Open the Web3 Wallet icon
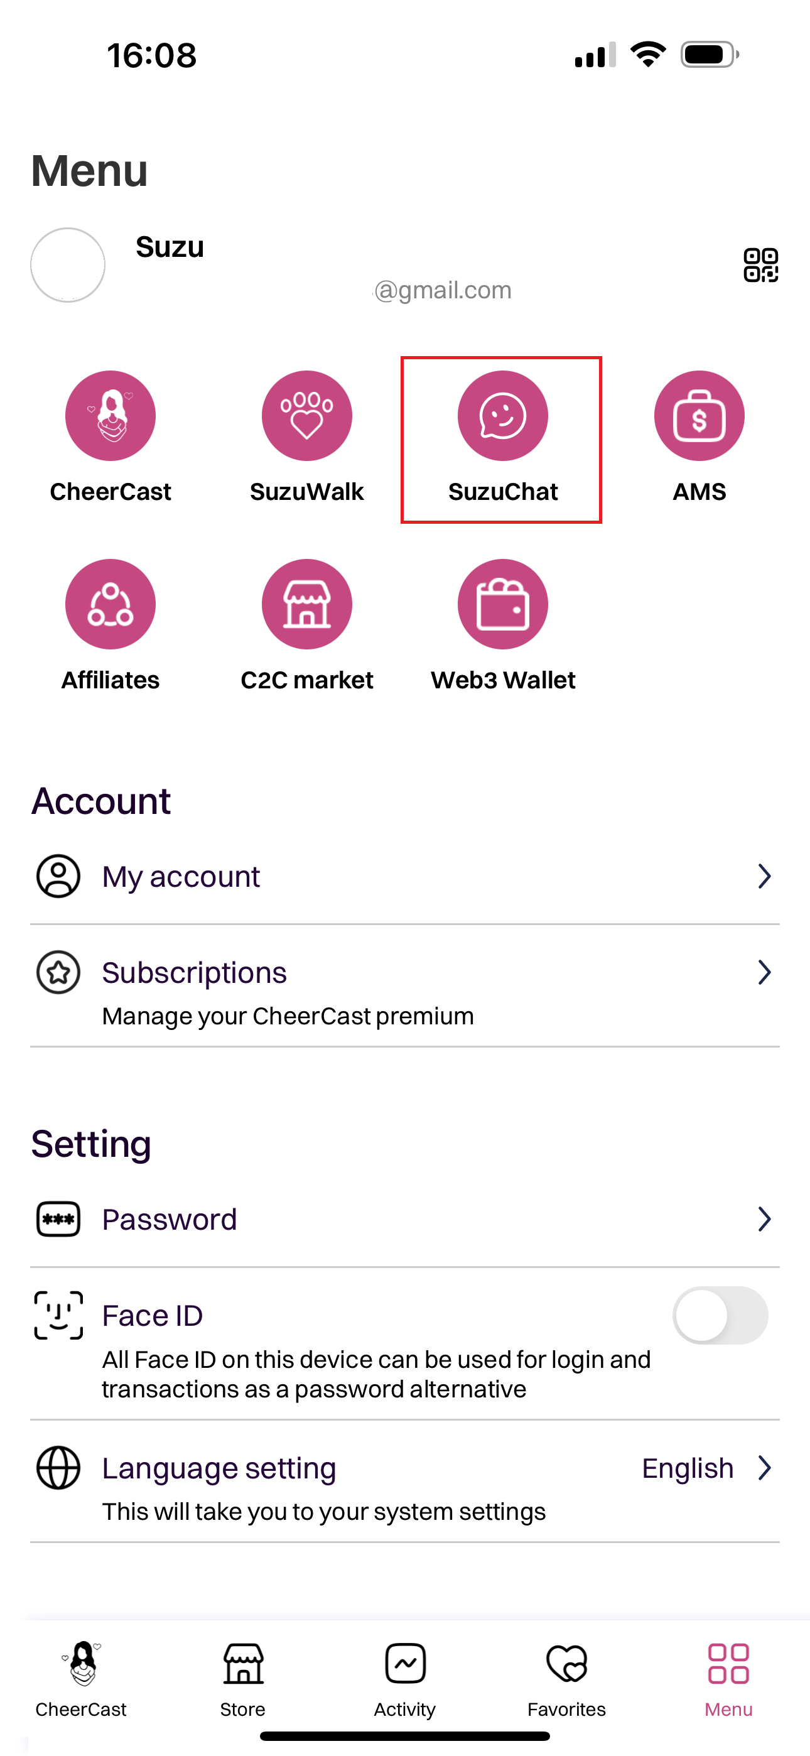The width and height of the screenshot is (810, 1756). pyautogui.click(x=502, y=605)
